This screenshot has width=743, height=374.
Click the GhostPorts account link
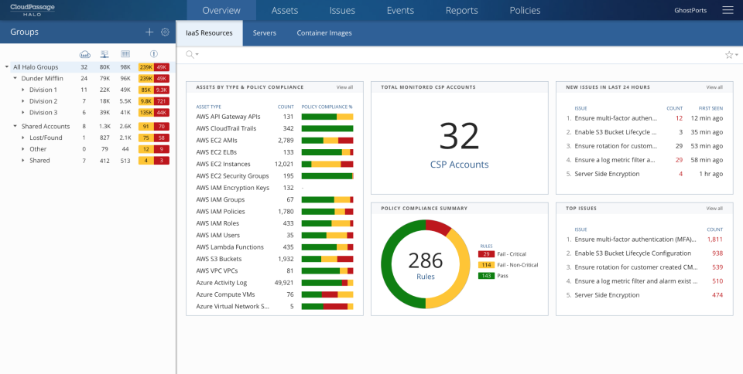tap(690, 10)
